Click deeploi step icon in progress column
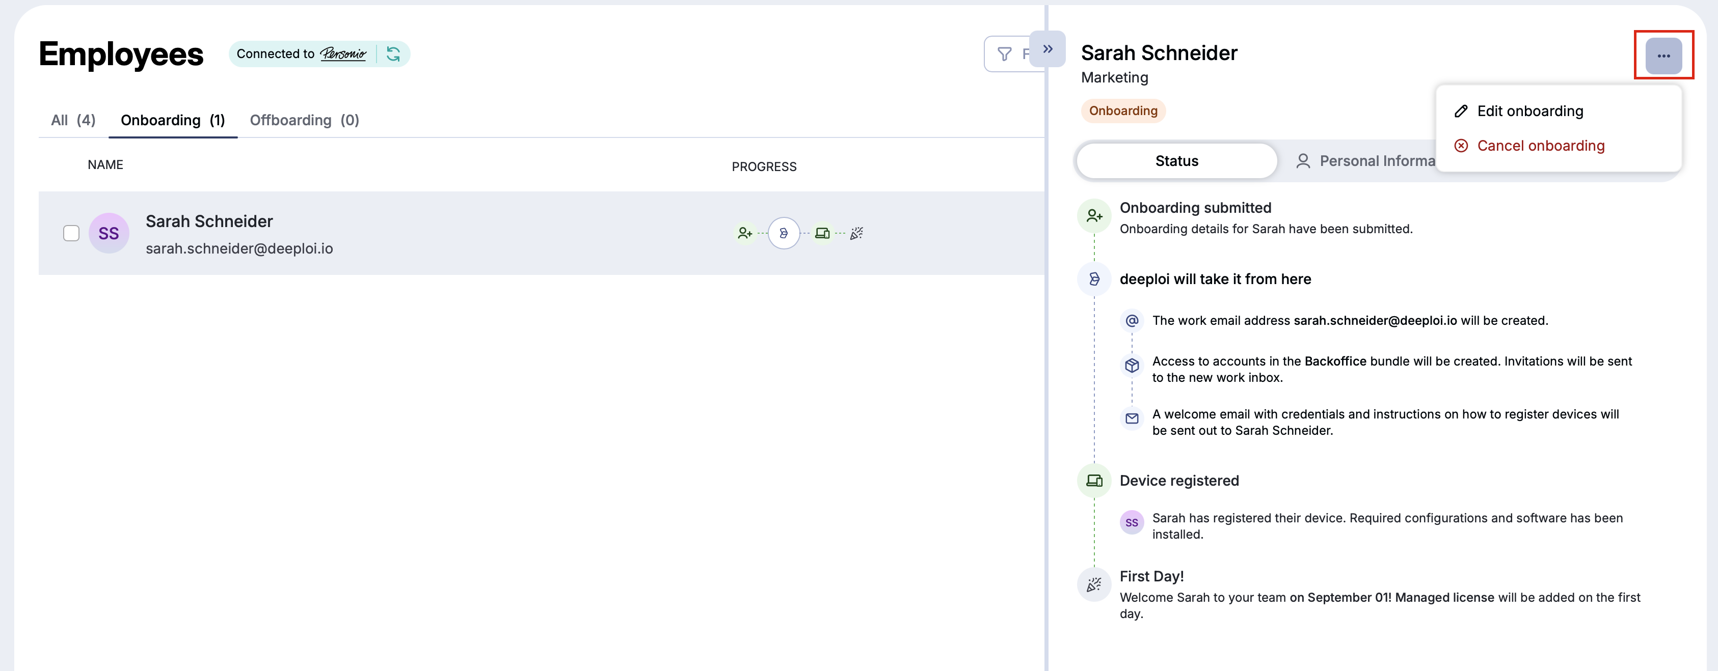The image size is (1718, 671). pos(784,233)
